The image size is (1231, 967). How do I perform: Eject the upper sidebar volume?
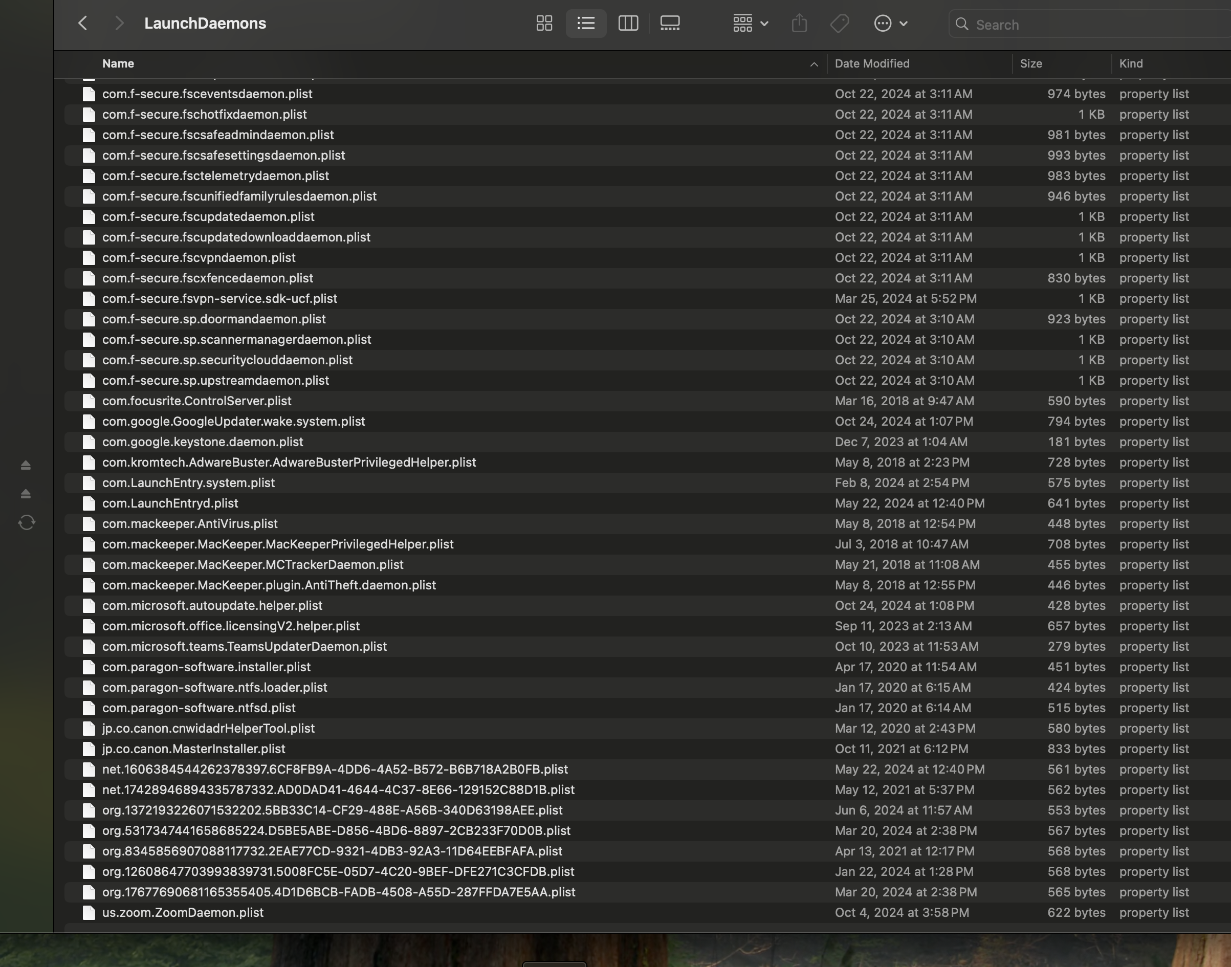(26, 465)
